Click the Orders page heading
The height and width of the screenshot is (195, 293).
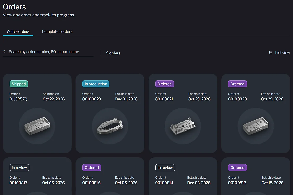pyautogui.click(x=14, y=7)
